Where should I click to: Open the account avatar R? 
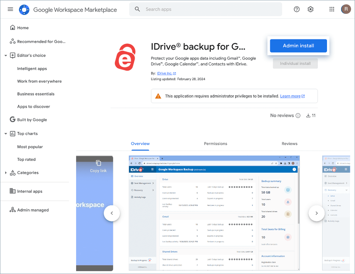(346, 9)
